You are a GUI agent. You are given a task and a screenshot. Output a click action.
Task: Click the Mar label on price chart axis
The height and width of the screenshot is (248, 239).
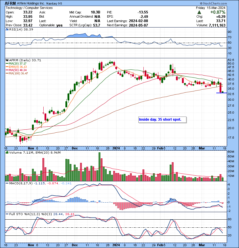tap(202, 149)
